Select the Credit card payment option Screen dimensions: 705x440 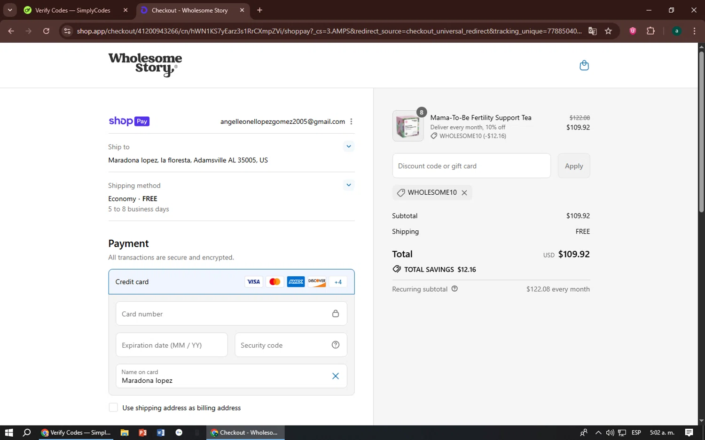pos(231,282)
